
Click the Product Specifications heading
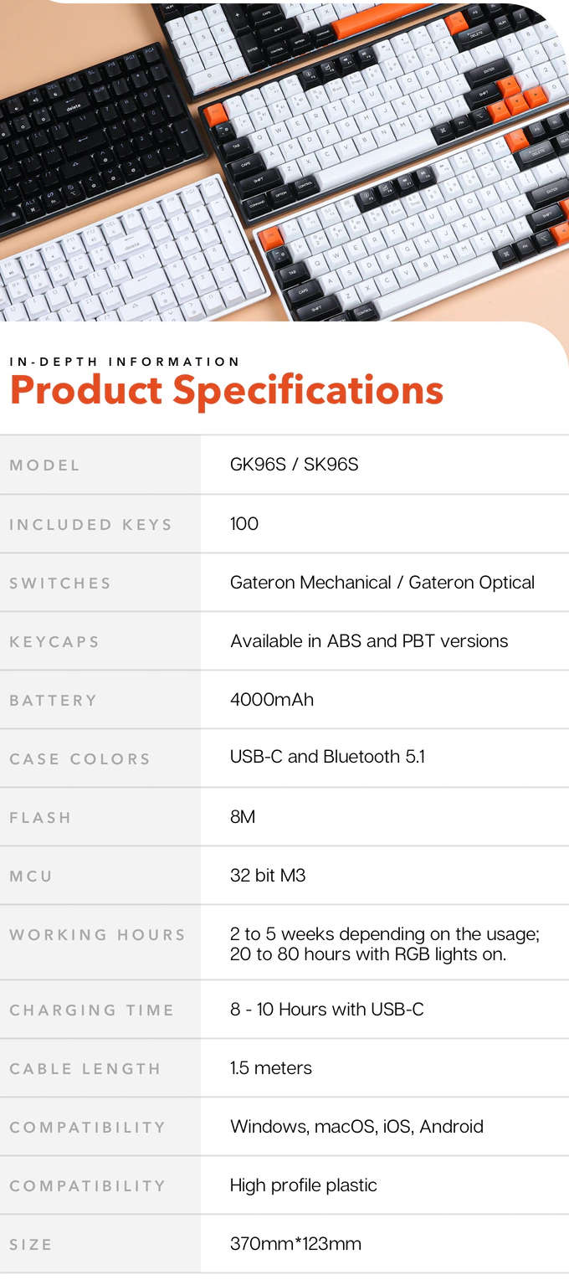click(226, 390)
